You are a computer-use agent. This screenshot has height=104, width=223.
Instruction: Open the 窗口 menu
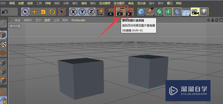(x=170, y=3)
